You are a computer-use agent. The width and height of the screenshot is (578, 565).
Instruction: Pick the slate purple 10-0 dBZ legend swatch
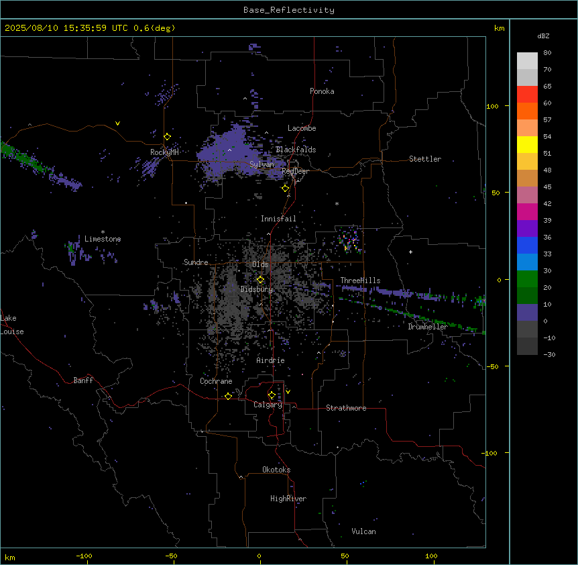(527, 313)
